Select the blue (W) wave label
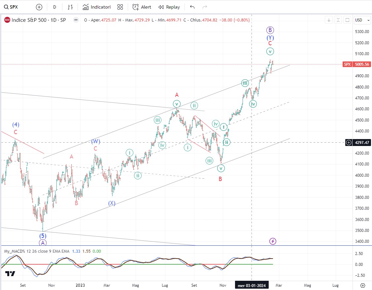The height and width of the screenshot is (290, 372). coord(96,141)
